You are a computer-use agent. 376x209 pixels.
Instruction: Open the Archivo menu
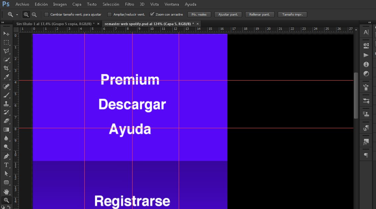tap(22, 4)
